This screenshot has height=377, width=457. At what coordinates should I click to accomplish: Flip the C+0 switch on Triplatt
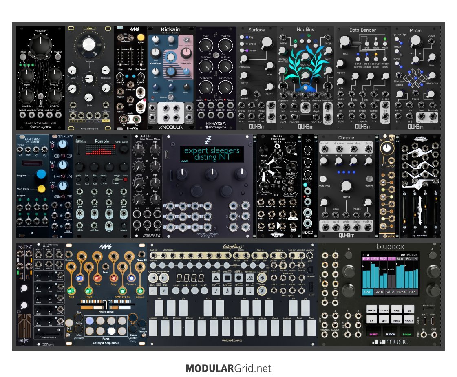[53, 186]
